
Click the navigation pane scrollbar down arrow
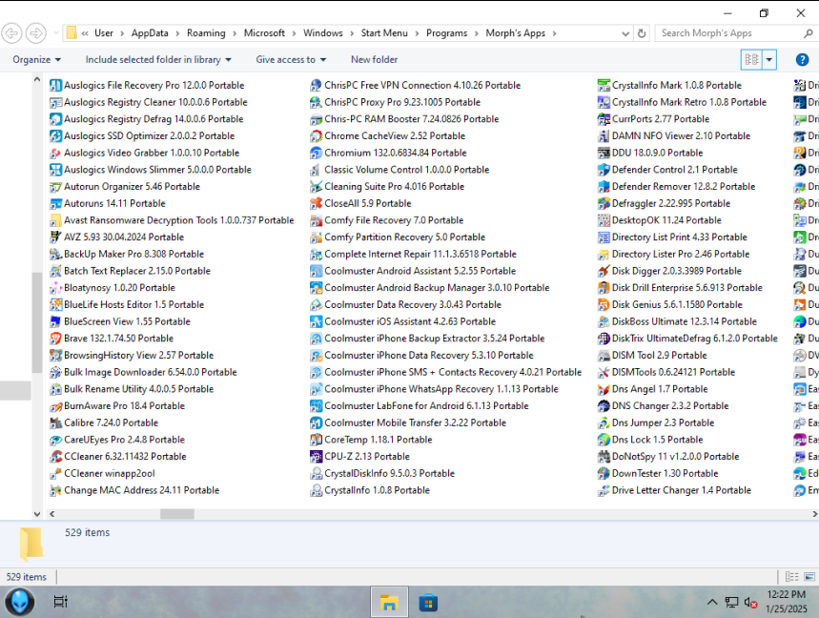click(36, 514)
